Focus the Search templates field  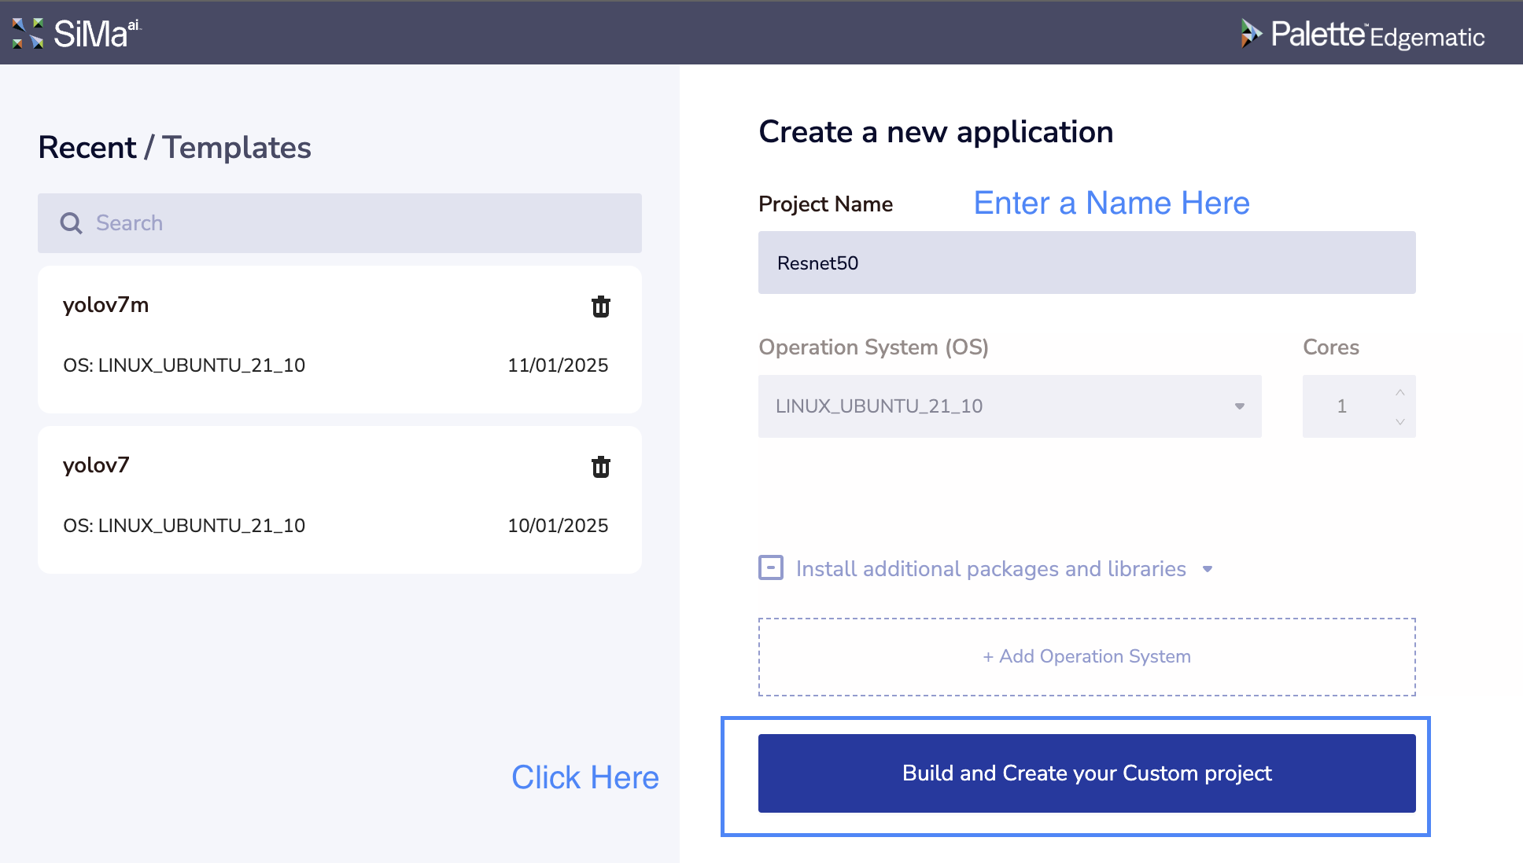362,223
